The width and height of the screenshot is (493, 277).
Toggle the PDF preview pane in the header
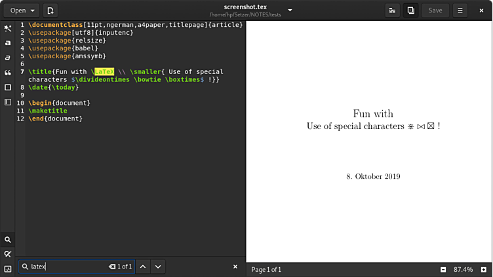410,10
